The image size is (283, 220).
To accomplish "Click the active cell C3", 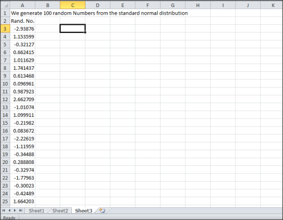I will pyautogui.click(x=73, y=28).
